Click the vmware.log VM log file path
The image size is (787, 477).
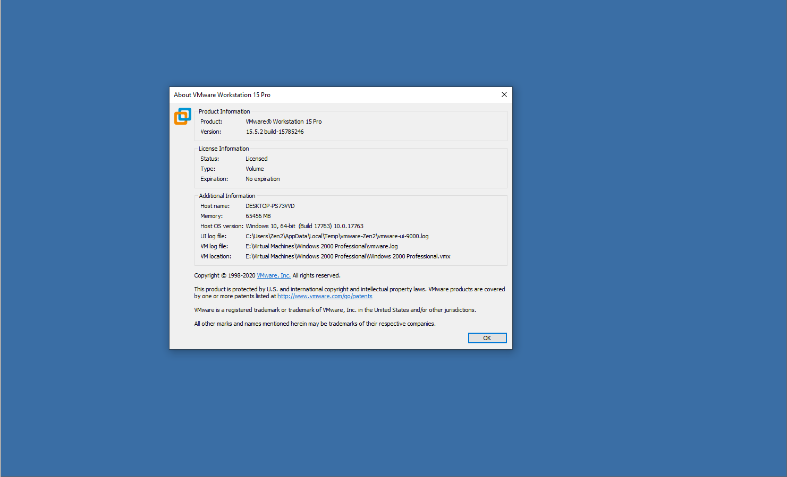click(321, 246)
